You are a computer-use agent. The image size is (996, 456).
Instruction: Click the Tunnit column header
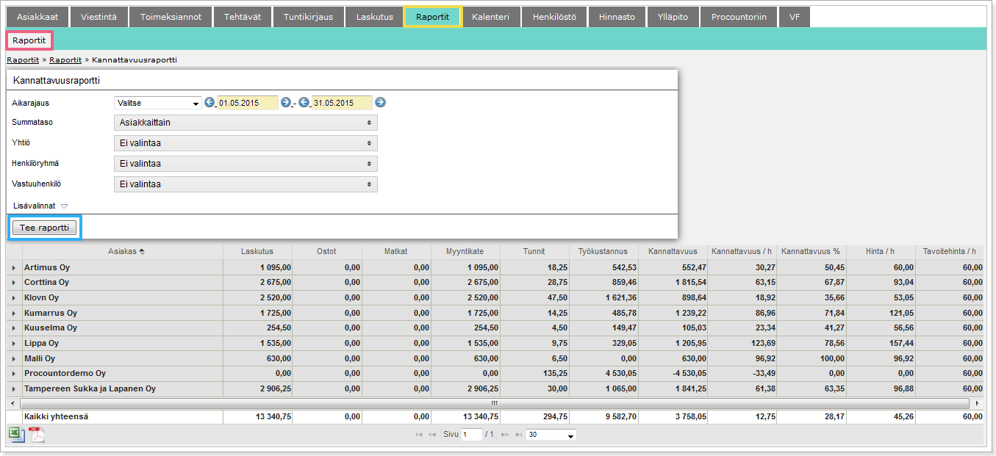pos(534,251)
